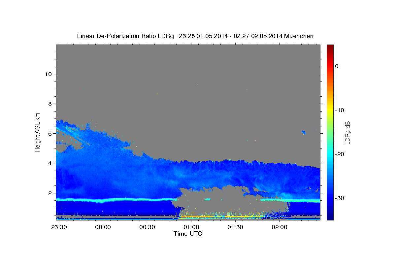Click the "00:00" time tick label
The image size is (396, 264).
103,227
